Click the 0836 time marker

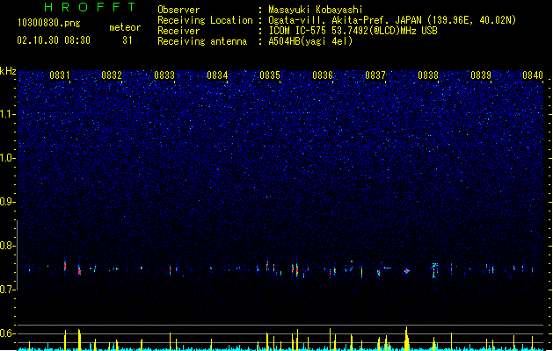point(323,75)
